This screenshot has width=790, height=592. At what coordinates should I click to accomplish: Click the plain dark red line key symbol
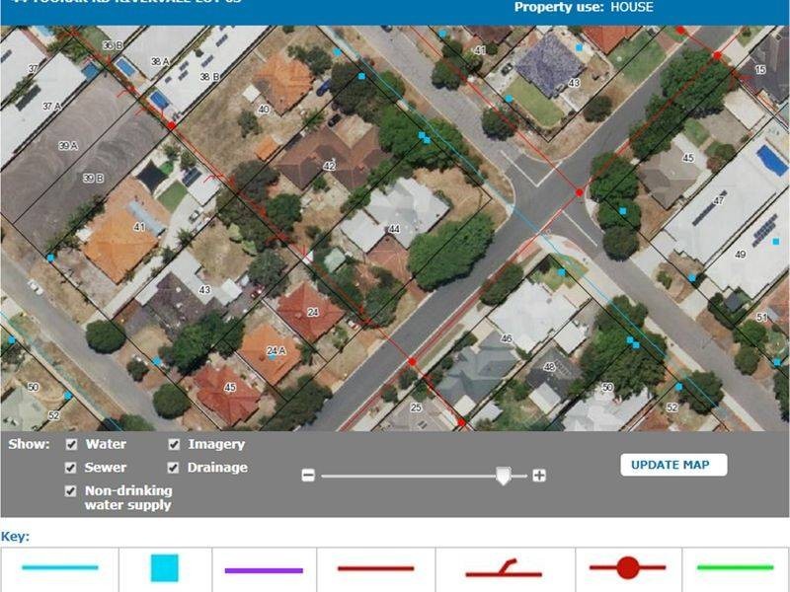(376, 568)
